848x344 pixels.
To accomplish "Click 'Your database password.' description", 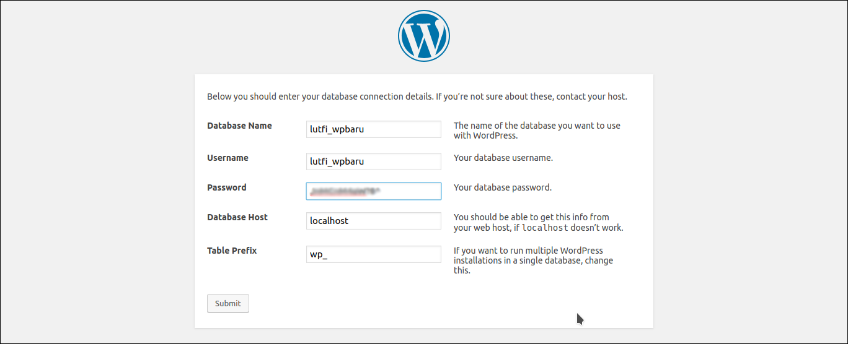I will (503, 187).
